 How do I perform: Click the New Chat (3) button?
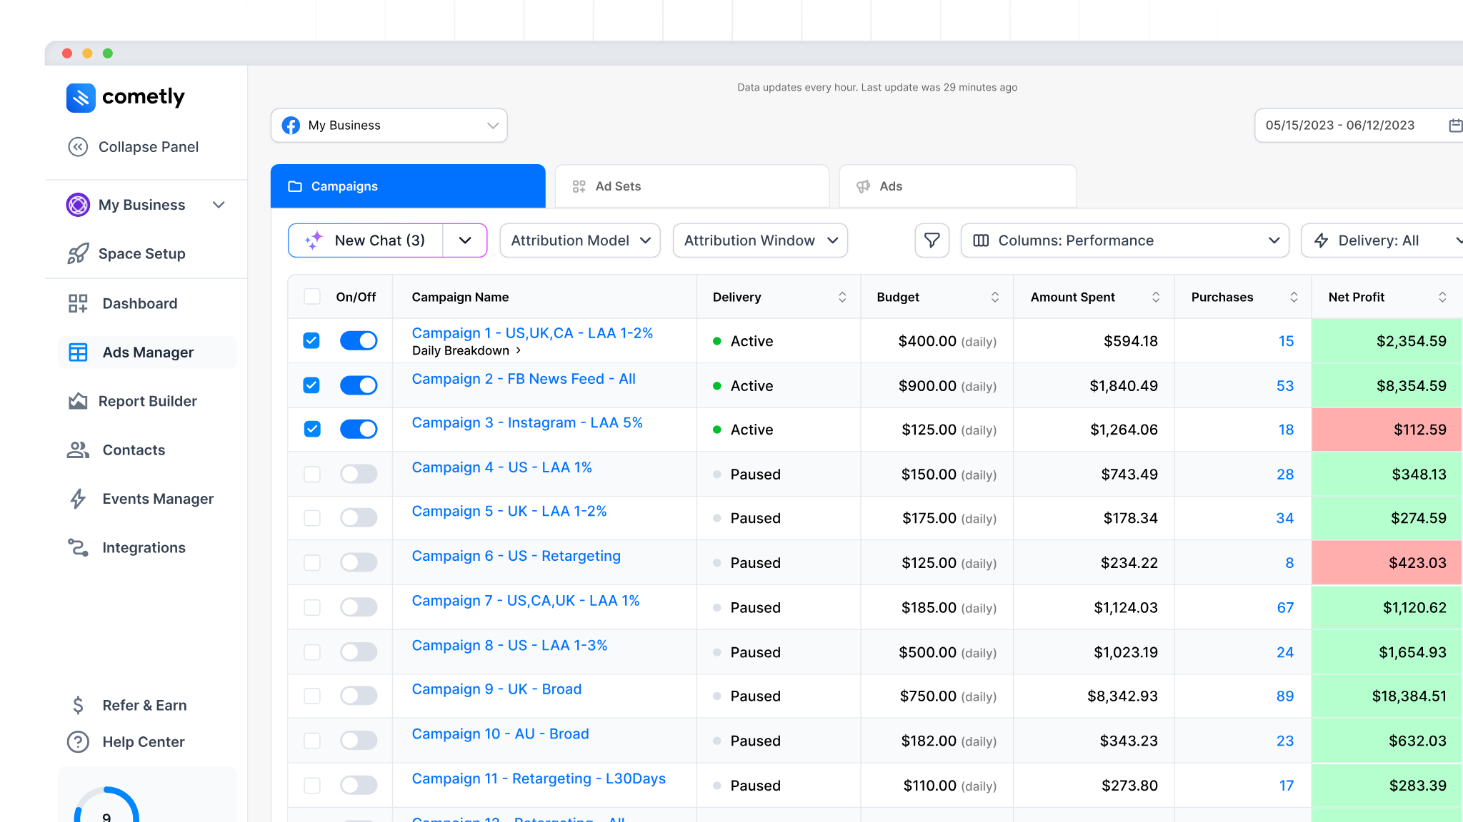(365, 240)
